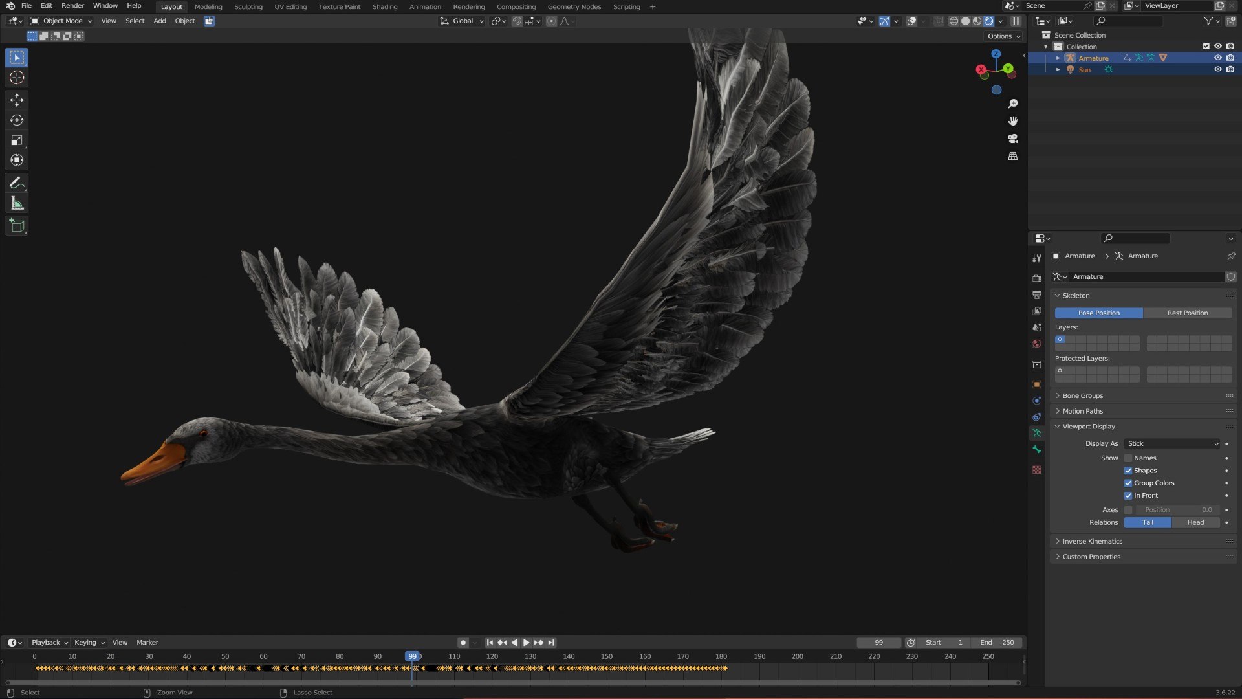This screenshot has height=699, width=1242.
Task: Click the Rest Position button
Action: pos(1188,313)
